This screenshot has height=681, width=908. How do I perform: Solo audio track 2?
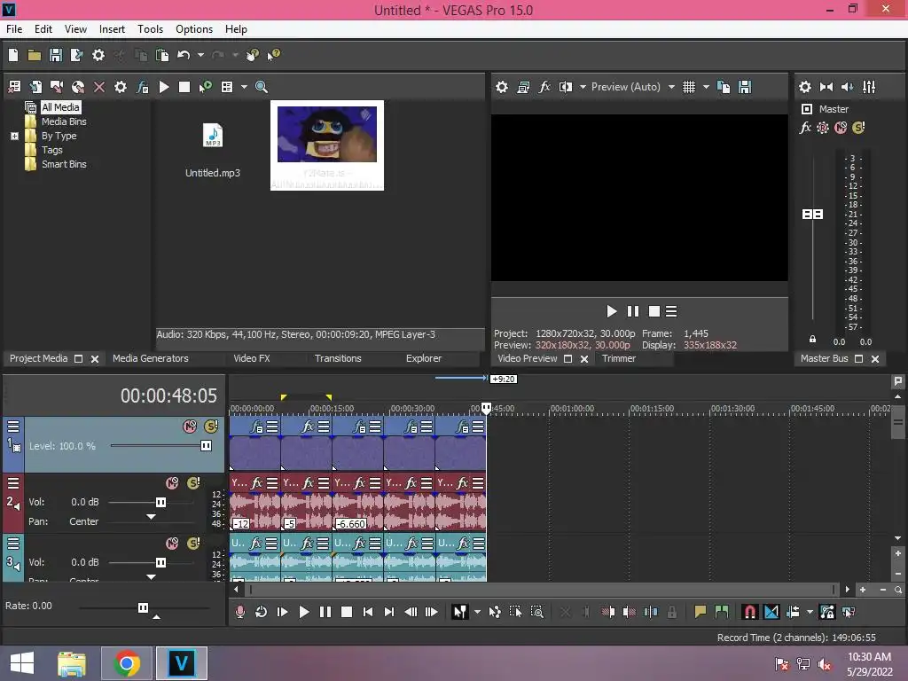click(x=193, y=483)
